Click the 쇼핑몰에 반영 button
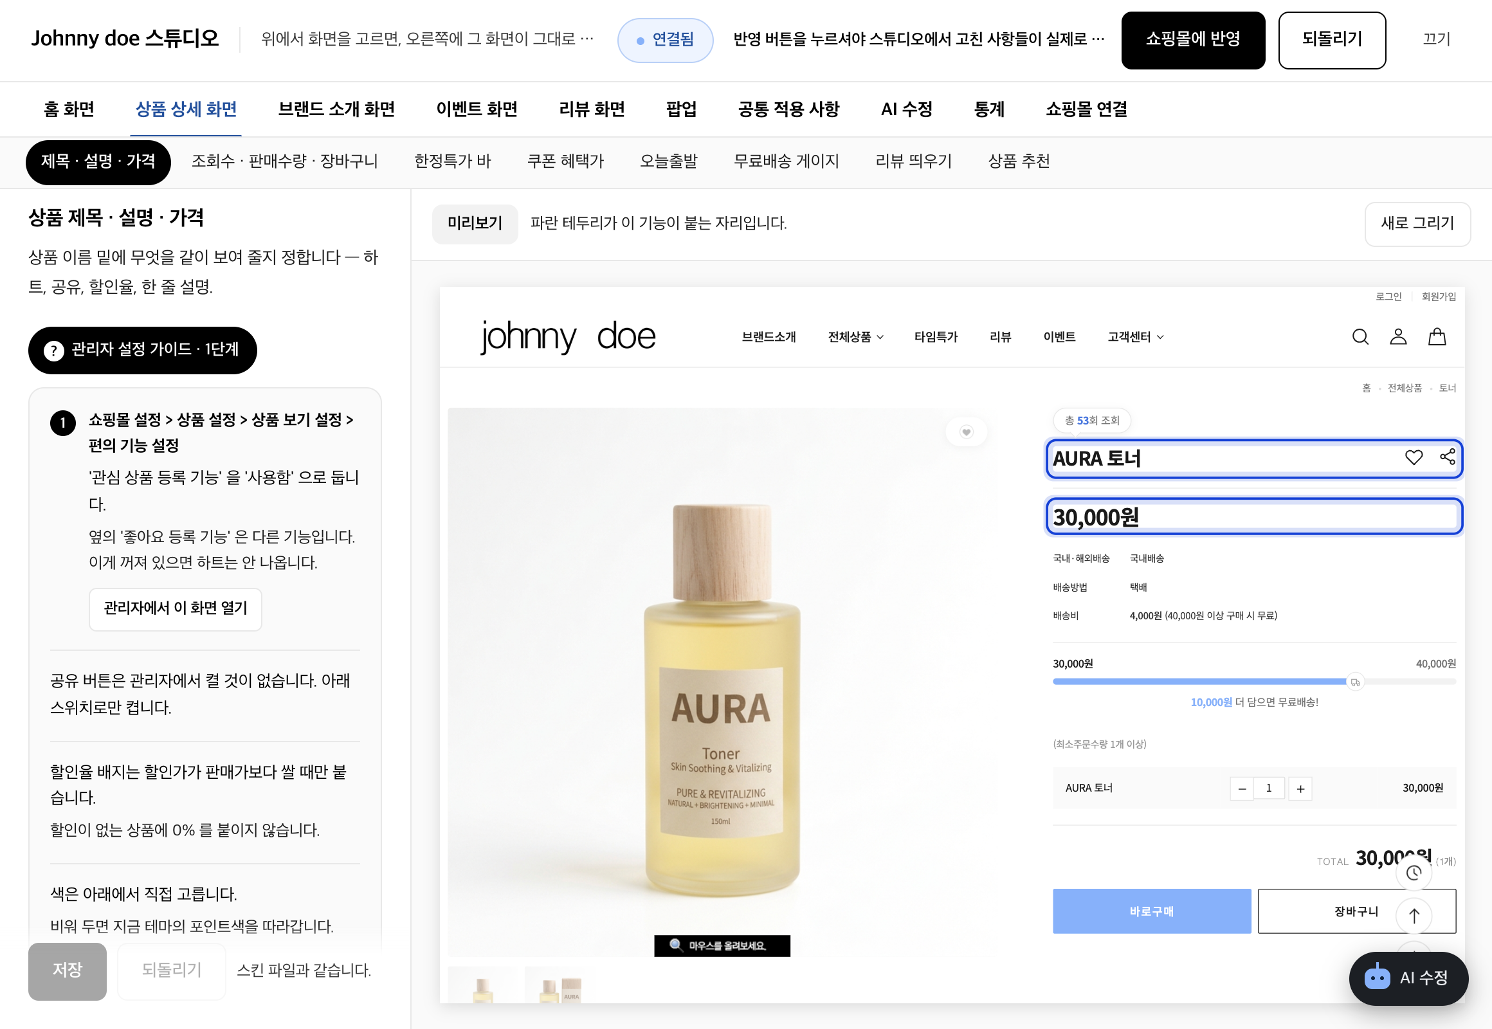The height and width of the screenshot is (1029, 1492). click(1193, 40)
